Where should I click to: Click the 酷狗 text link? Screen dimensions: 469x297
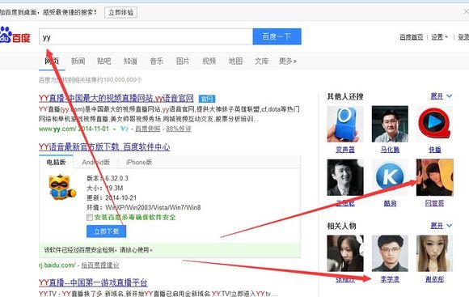(390, 203)
